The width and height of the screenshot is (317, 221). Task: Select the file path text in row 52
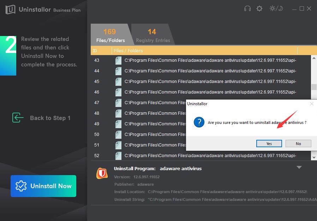pos(210,155)
